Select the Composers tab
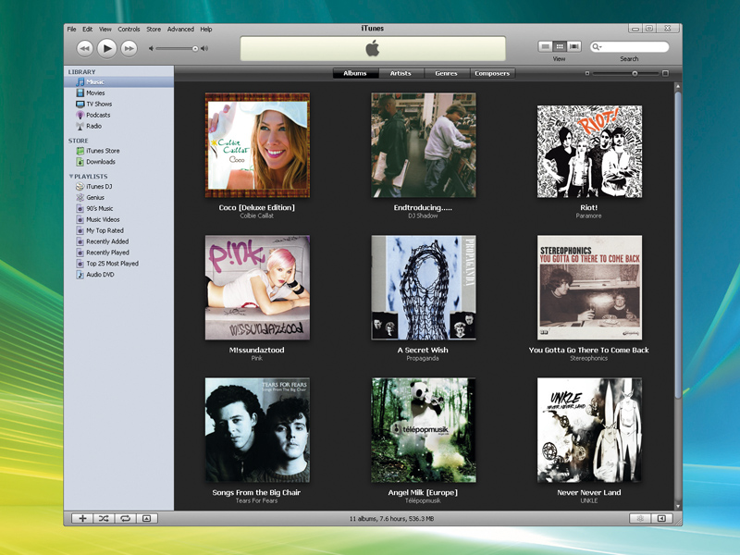Screen dimensions: 740x555 [492, 73]
